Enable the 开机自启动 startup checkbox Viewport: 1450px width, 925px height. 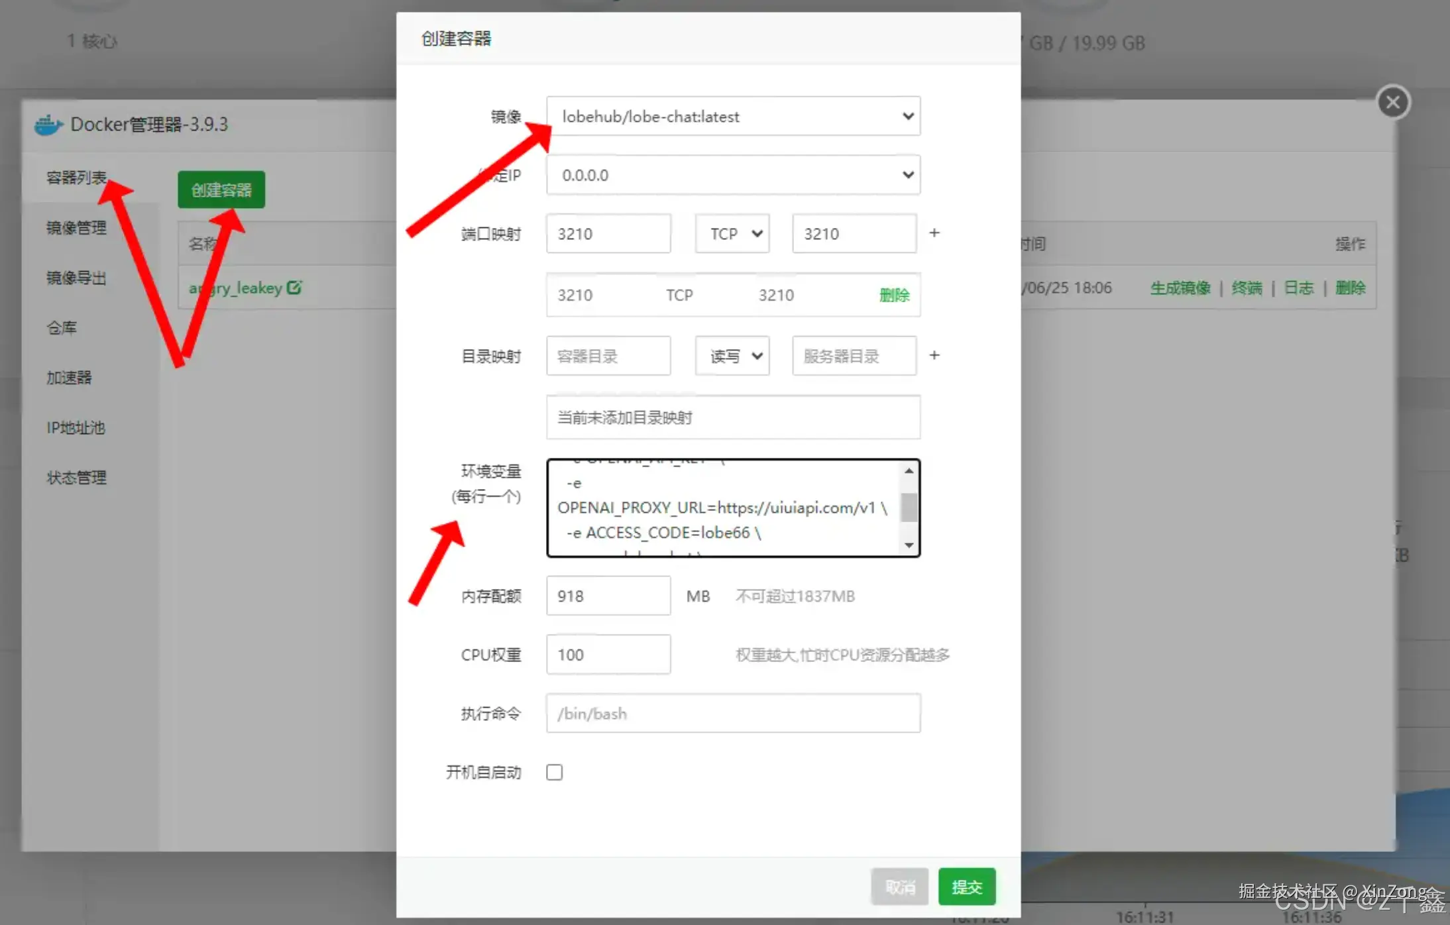coord(554,771)
